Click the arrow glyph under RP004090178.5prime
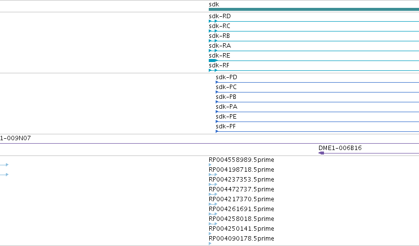419x246 pixels. 210,244
